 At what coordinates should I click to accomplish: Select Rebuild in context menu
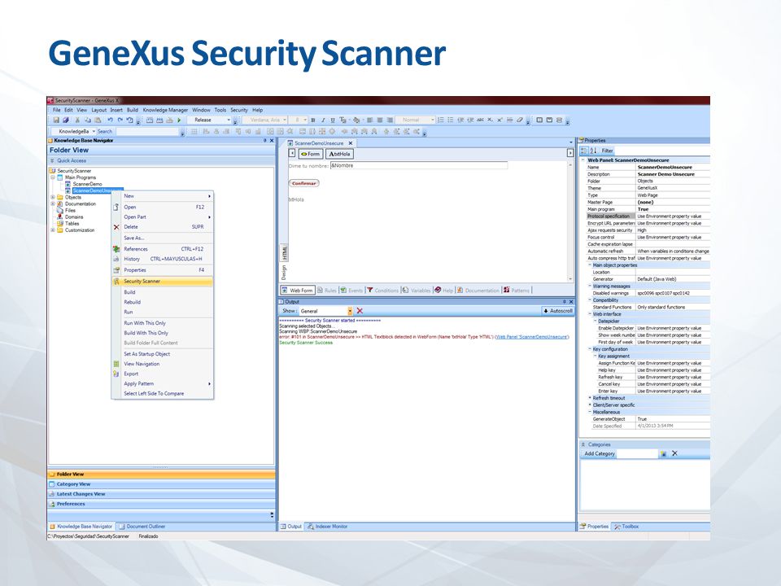163,302
